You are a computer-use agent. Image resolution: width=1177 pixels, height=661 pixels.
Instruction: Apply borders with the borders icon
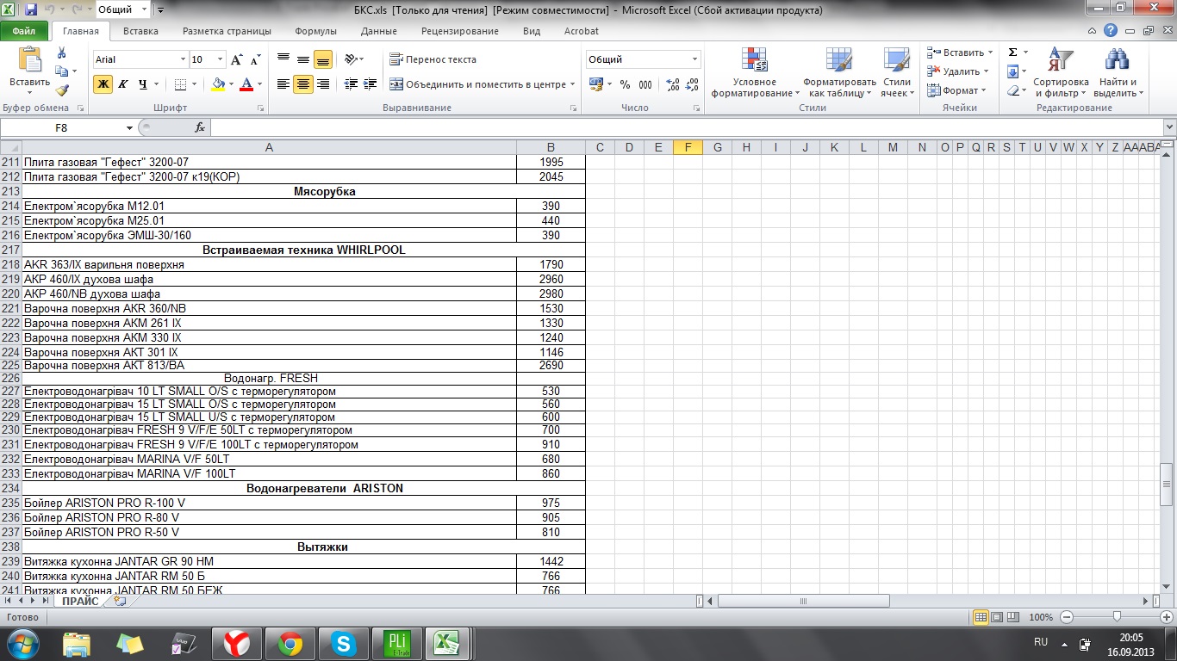point(180,84)
